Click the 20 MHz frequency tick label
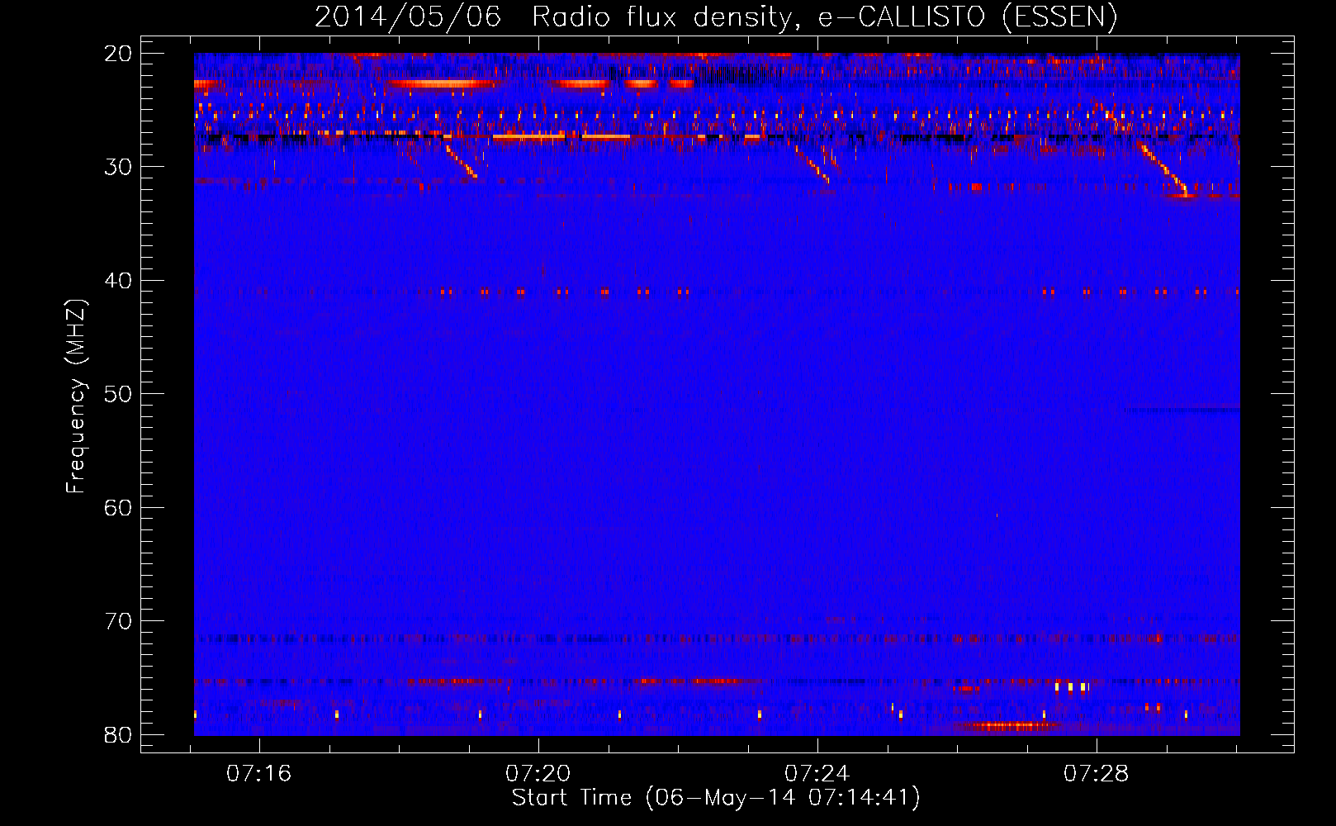This screenshot has width=1336, height=826. tap(118, 54)
